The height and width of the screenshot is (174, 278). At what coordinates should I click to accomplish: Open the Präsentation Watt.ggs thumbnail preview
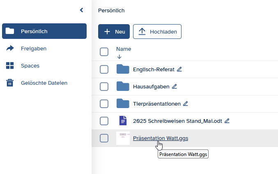coord(123,138)
